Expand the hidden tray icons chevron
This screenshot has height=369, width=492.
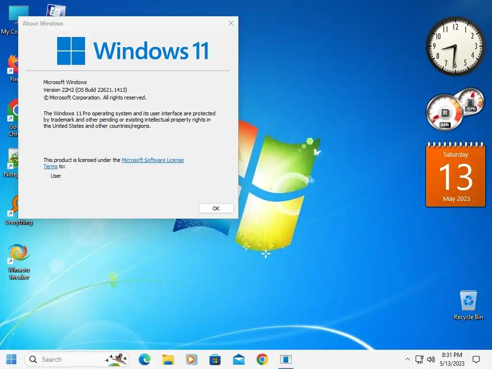click(x=407, y=359)
